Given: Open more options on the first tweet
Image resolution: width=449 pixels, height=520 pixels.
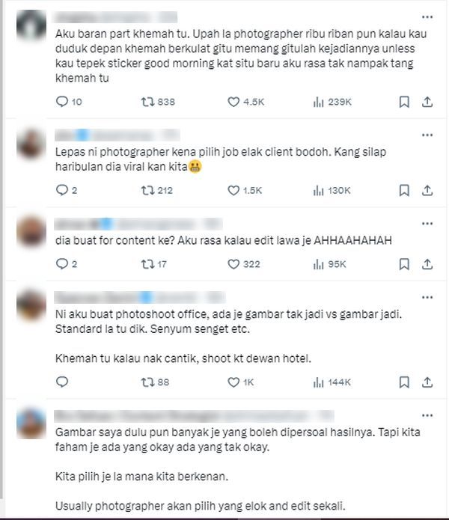Looking at the screenshot, I should tap(427, 17).
